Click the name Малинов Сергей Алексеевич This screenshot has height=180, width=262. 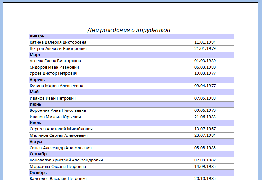pos(58,135)
